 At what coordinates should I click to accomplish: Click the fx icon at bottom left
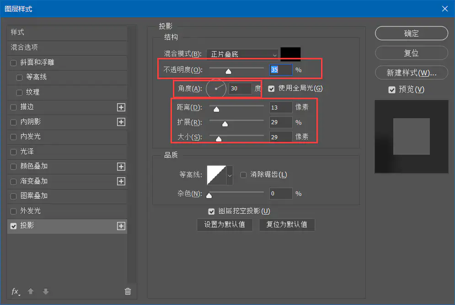tap(15, 291)
